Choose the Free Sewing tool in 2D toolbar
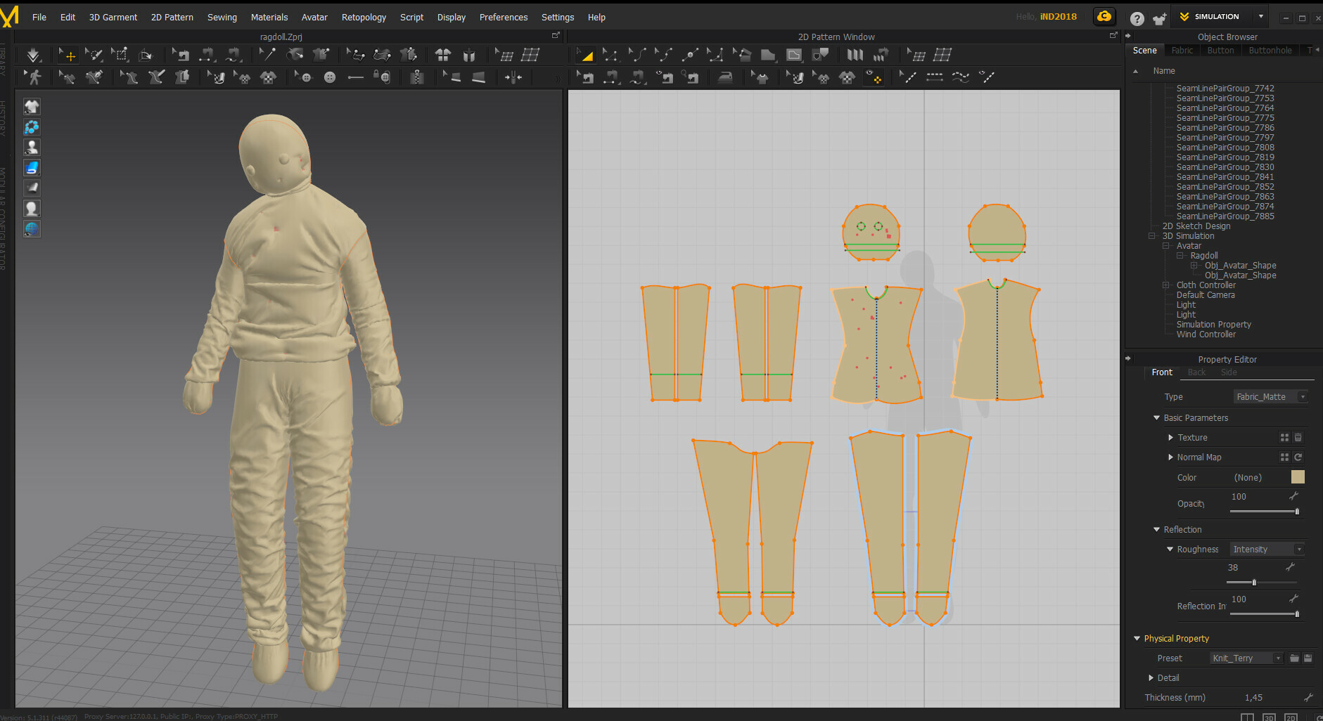The width and height of the screenshot is (1323, 721). [x=637, y=77]
